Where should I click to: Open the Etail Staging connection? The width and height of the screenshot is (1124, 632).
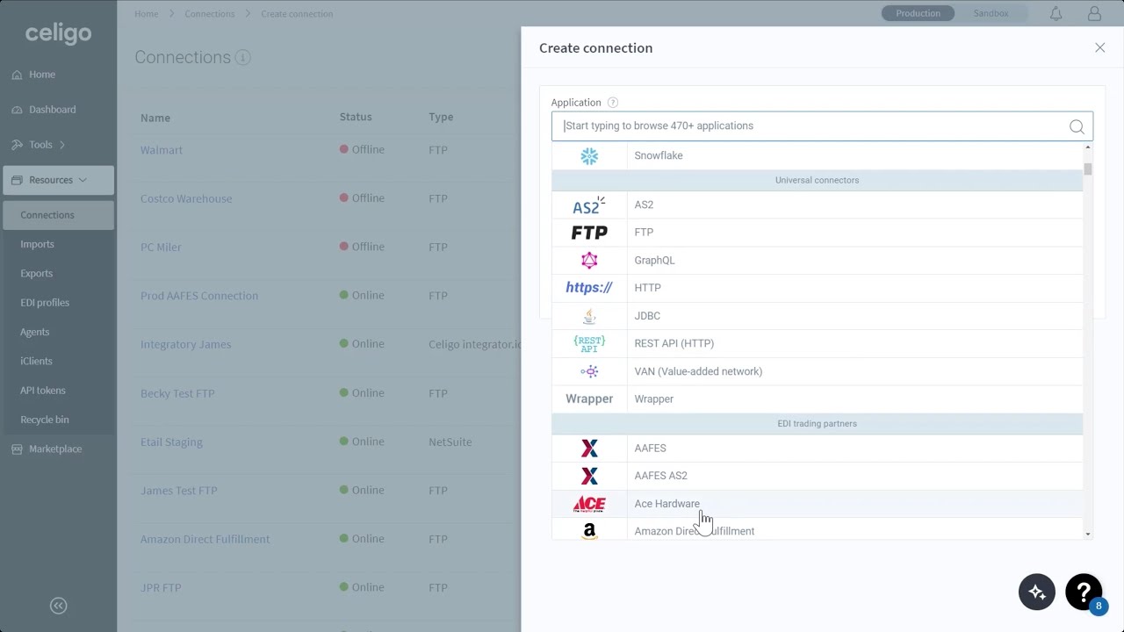171,442
